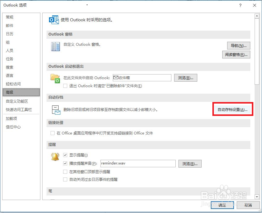Image resolution: width=262 pixels, height=213 pixels.
Task: Click the 提醒 section header
Action: point(148,145)
